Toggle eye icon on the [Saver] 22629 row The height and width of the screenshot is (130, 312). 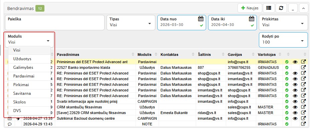[x=295, y=113]
